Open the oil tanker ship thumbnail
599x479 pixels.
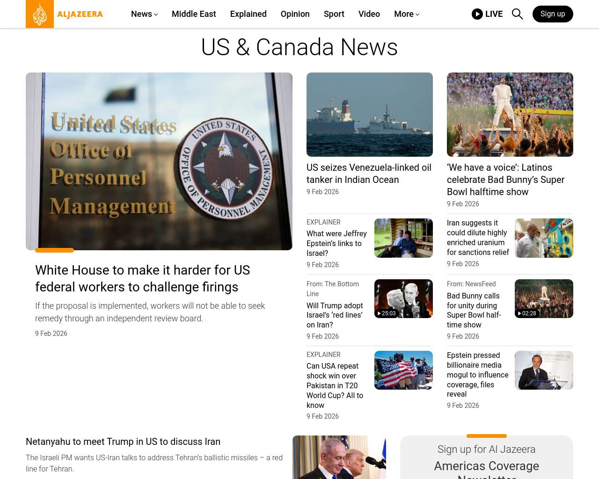(x=369, y=115)
